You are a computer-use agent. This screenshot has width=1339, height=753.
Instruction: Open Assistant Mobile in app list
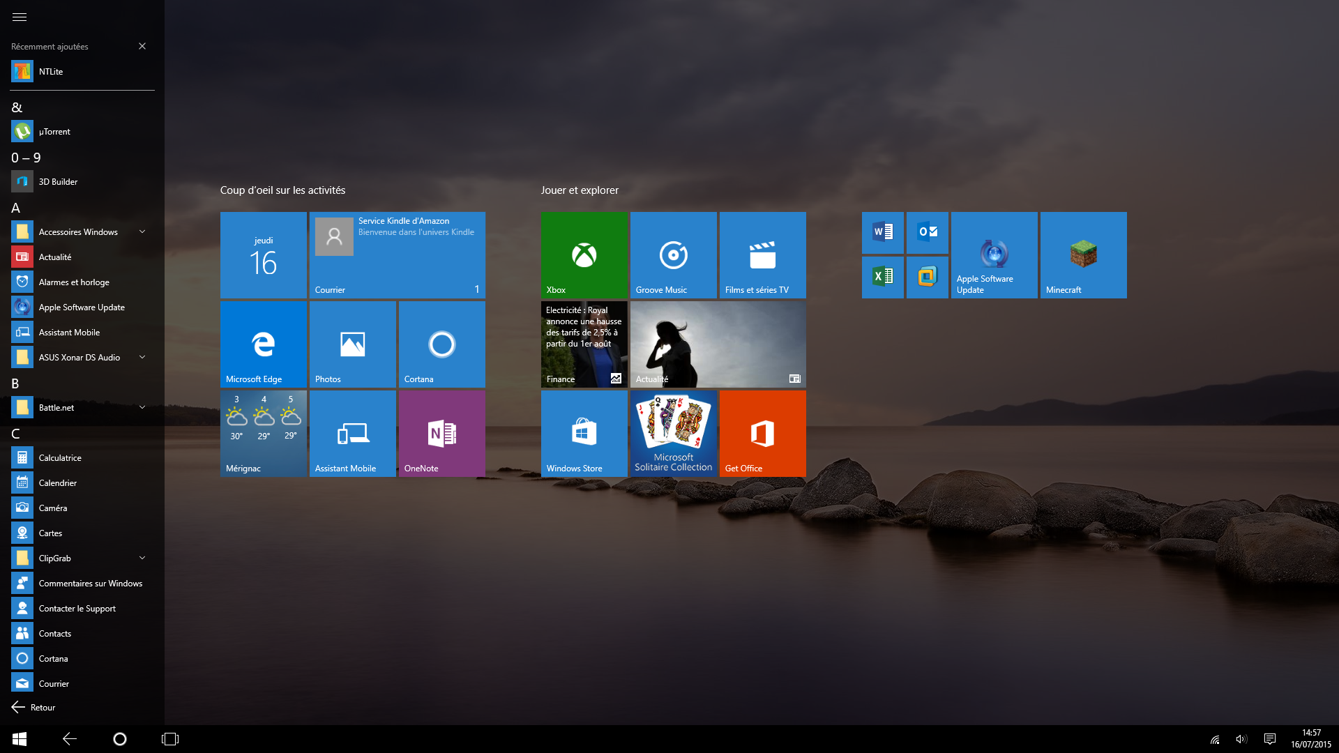tap(82, 332)
